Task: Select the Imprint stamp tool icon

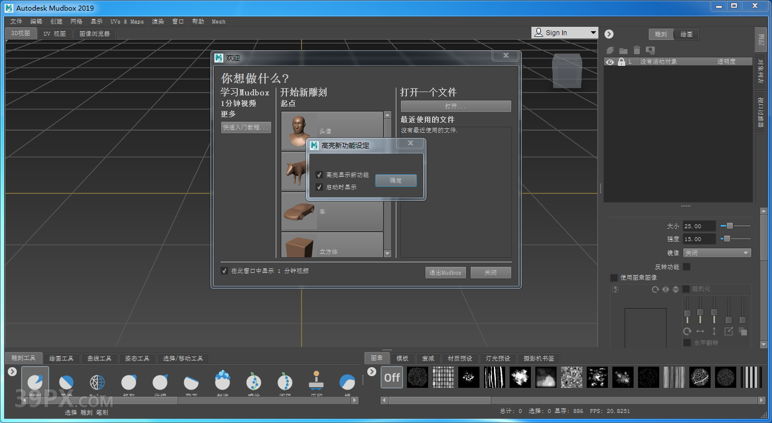Action: 317,381
